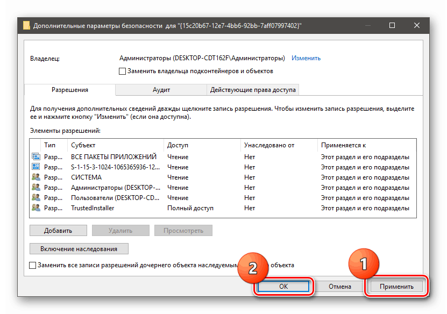Open the Действующие права доступа tab

pyautogui.click(x=253, y=90)
